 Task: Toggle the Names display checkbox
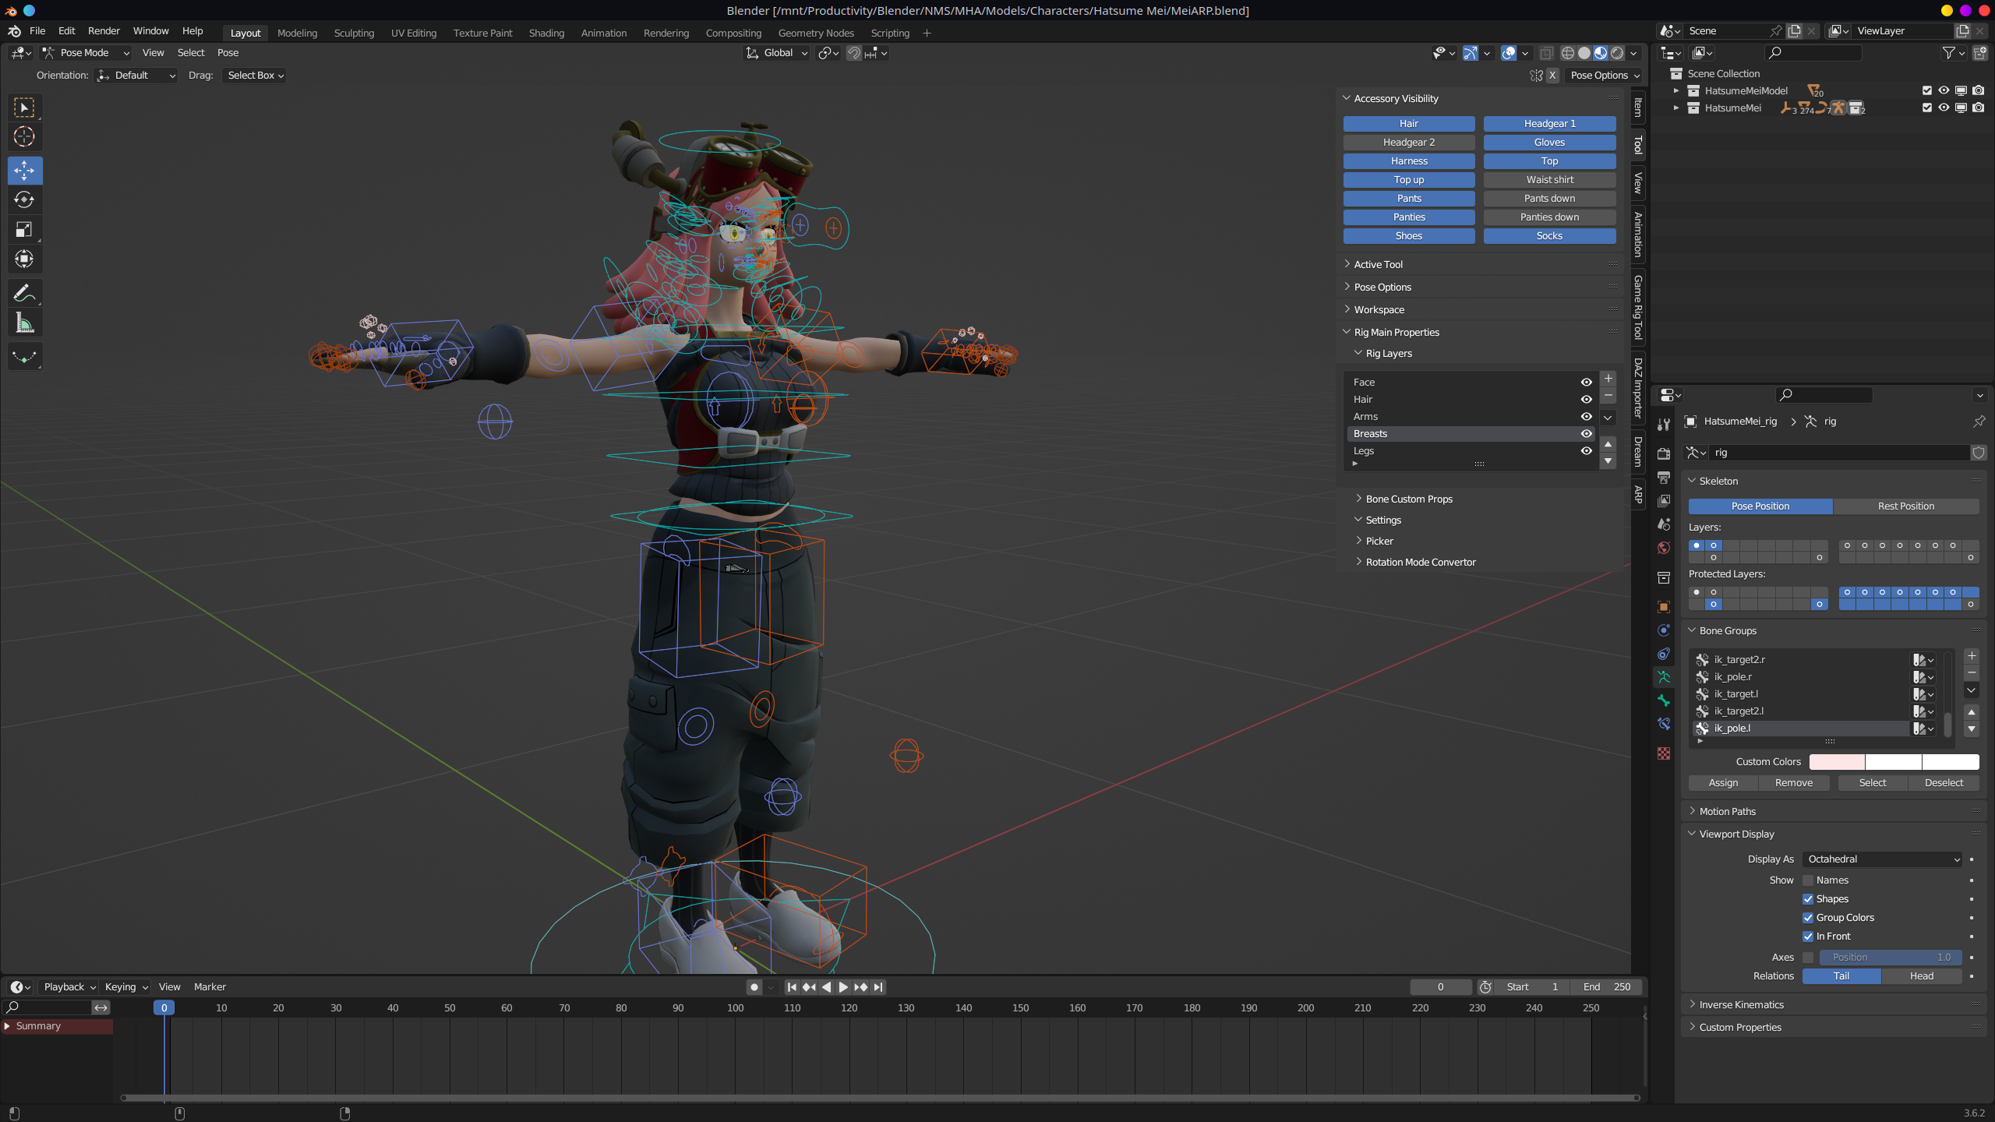click(1808, 880)
